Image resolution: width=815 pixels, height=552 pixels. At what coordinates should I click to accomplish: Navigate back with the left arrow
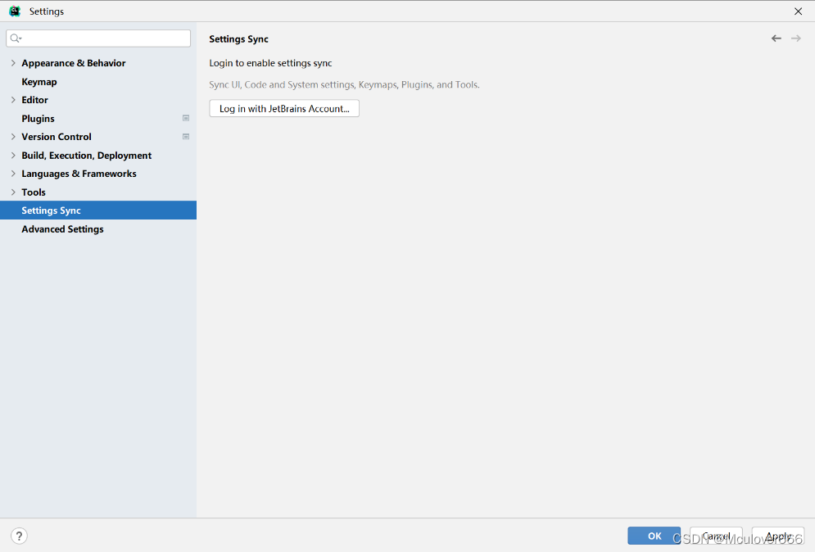pyautogui.click(x=776, y=38)
